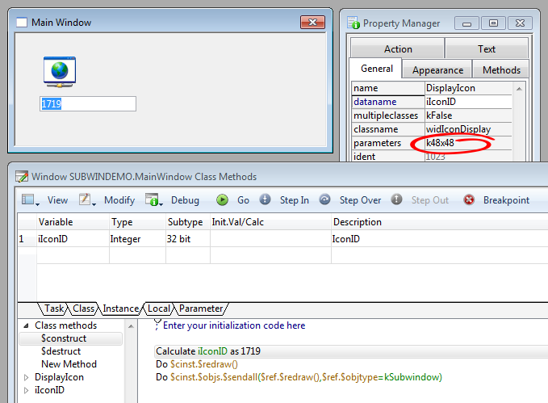Select the $destruct method
Screen dimensions: 548x403
tap(61, 351)
